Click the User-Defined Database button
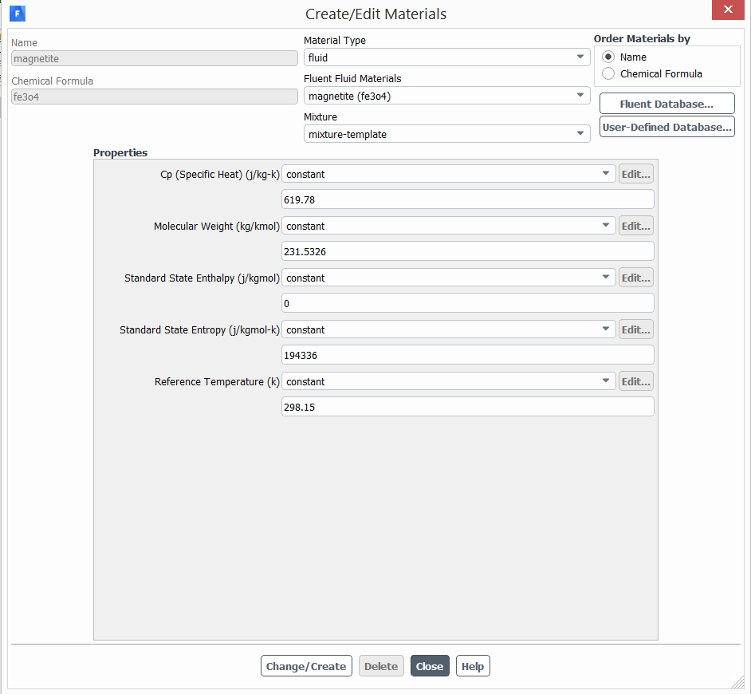The height and width of the screenshot is (694, 751). pyautogui.click(x=666, y=127)
